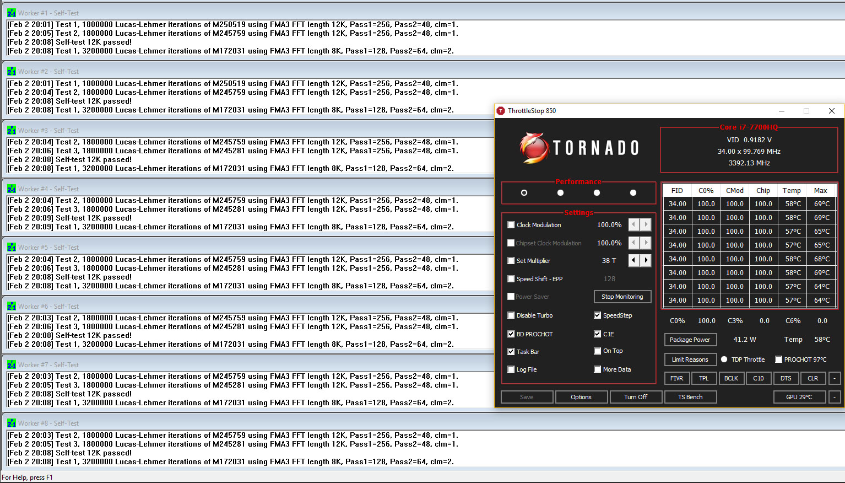The image size is (845, 483).
Task: Enable the Clock Modulation checkbox
Action: [511, 225]
